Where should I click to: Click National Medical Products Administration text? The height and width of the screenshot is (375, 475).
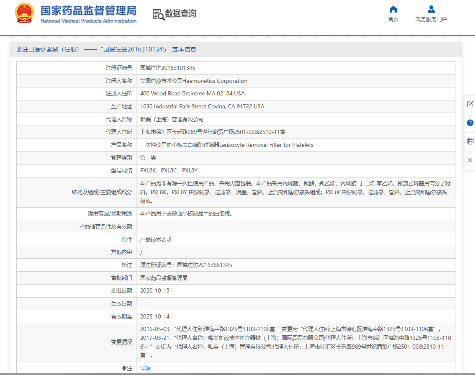pyautogui.click(x=88, y=21)
